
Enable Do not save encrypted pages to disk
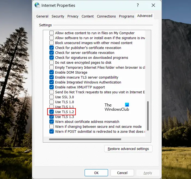pyautogui.click(x=52, y=62)
